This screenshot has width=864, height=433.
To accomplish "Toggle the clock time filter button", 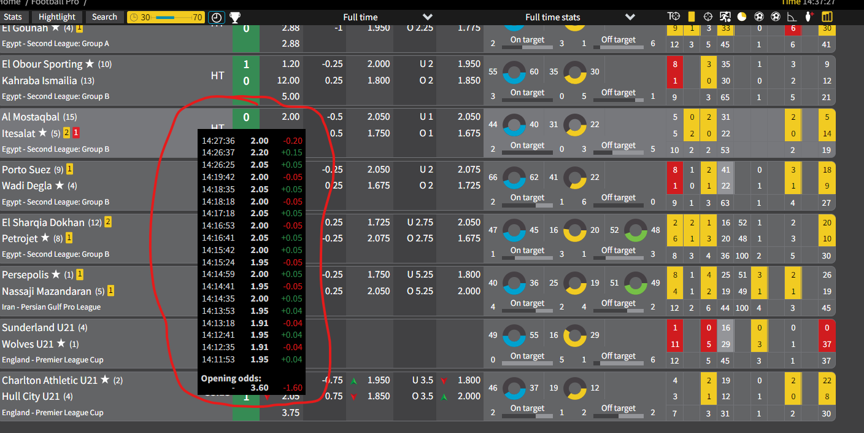I will click(x=216, y=17).
